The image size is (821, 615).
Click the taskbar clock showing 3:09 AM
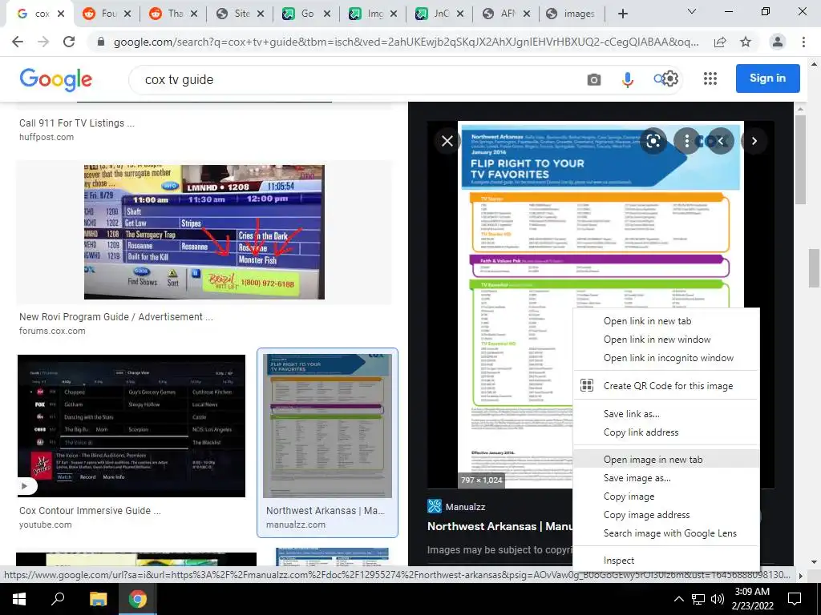pos(752,599)
